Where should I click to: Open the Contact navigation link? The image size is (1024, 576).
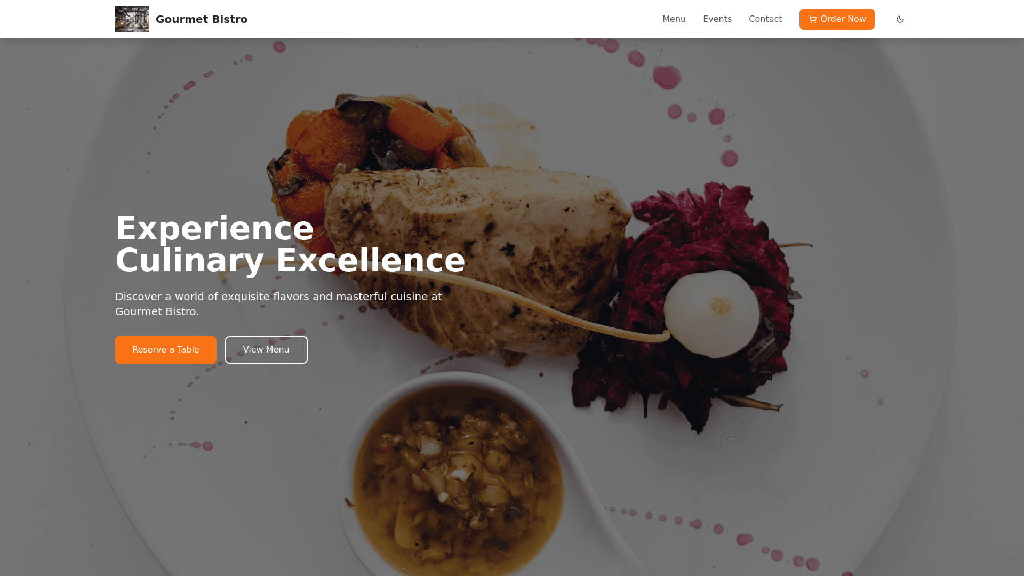765,19
